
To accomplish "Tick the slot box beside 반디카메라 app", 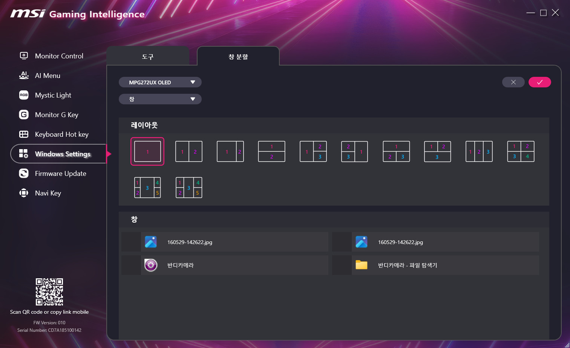I will (131, 265).
